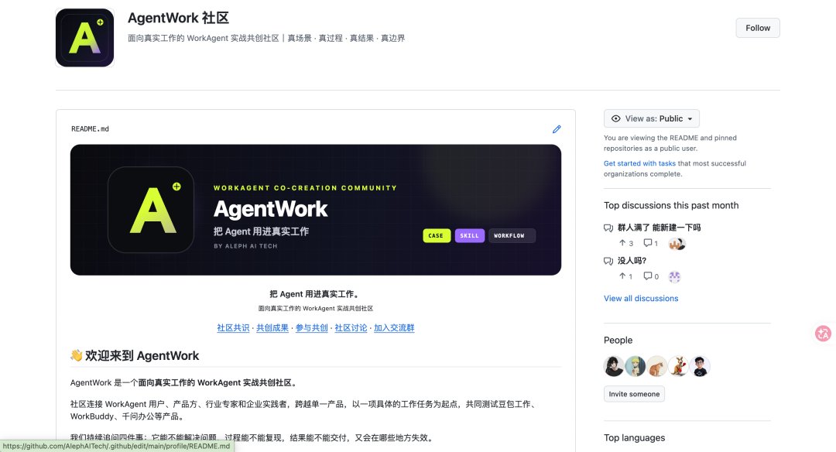Jump to the 共创成果 section link

272,328
